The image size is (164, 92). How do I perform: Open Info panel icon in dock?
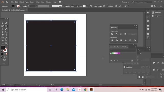coord(148,26)
